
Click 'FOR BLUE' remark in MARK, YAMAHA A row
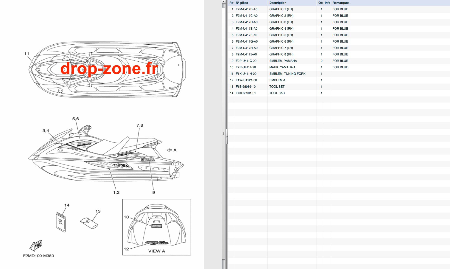click(340, 67)
